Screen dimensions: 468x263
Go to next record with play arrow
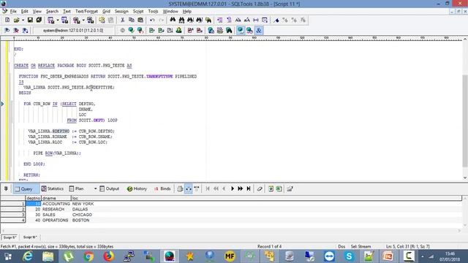(x=233, y=188)
